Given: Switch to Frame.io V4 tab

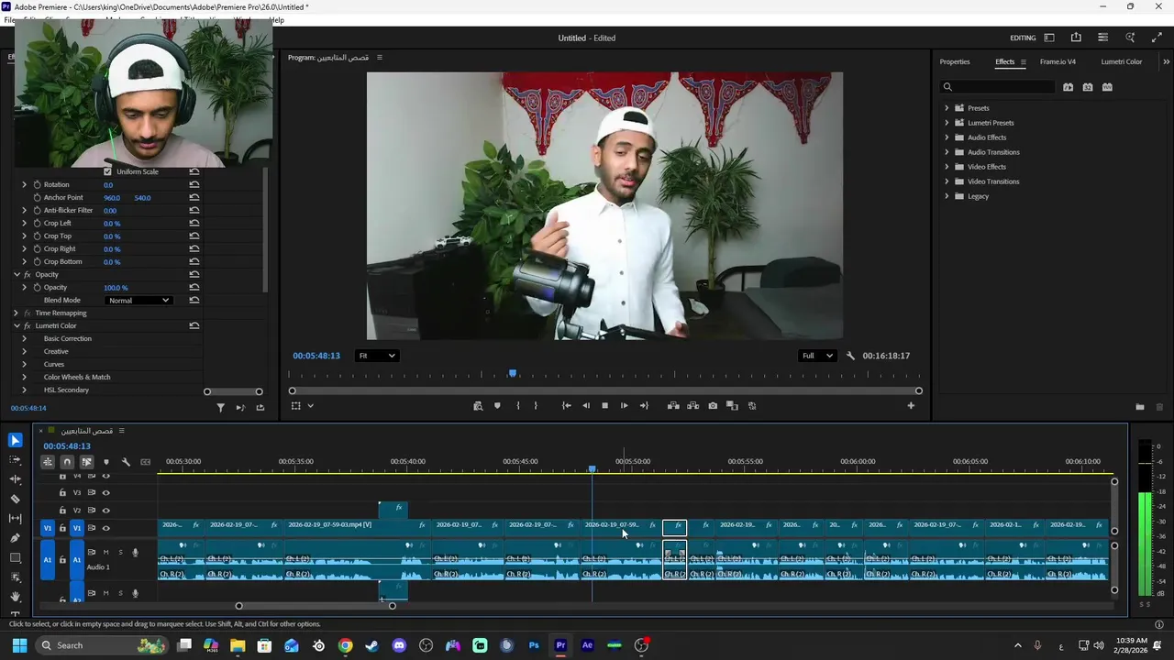Looking at the screenshot, I should 1058,61.
